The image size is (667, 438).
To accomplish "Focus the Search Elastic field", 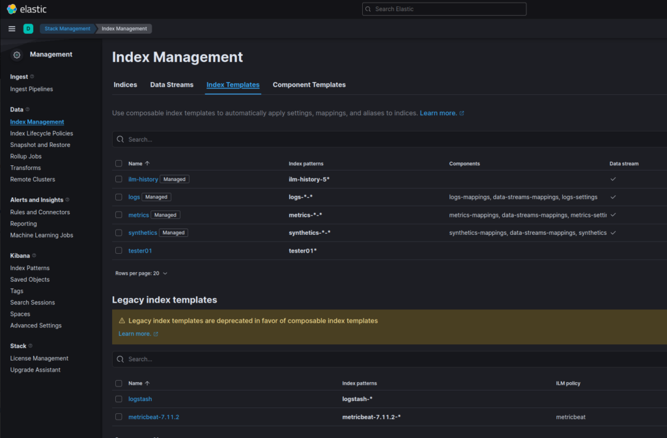I will coord(444,9).
